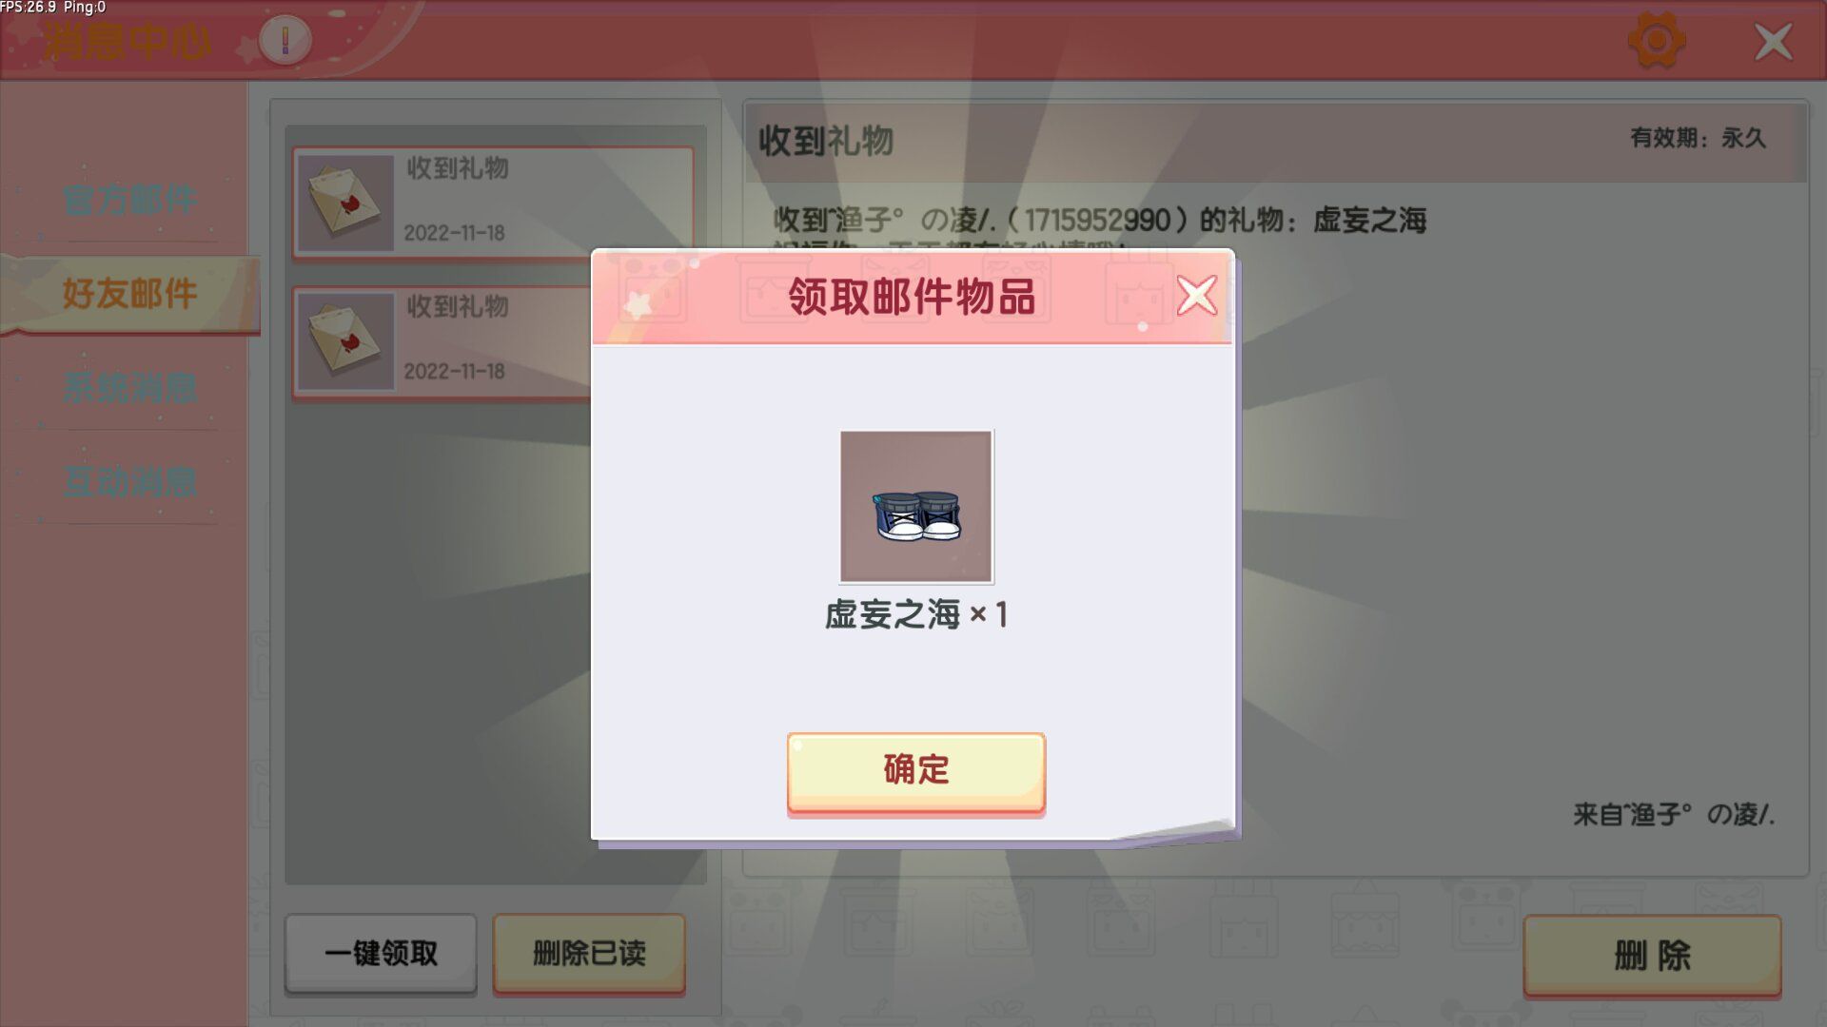Viewport: 1827px width, 1027px height.
Task: Click the 虚妄之海 × 1 item label
Action: point(915,614)
